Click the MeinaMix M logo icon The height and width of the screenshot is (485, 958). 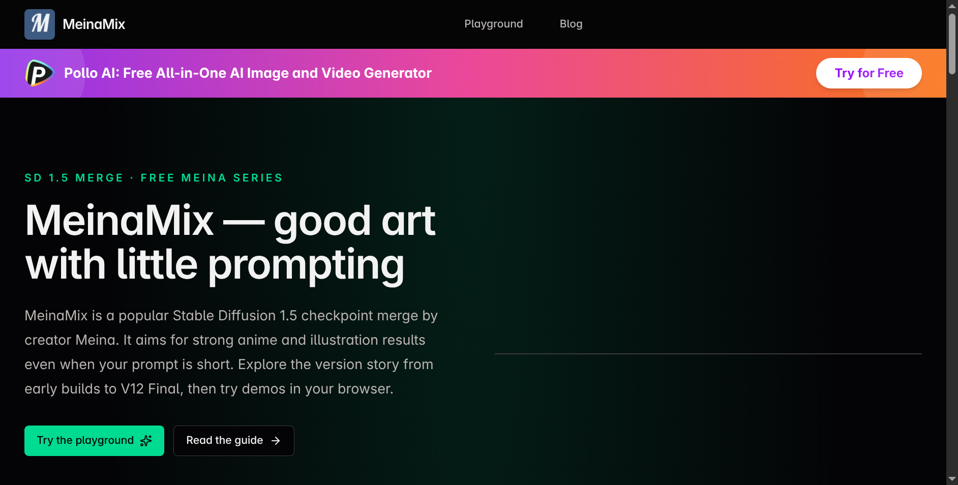[x=40, y=24]
